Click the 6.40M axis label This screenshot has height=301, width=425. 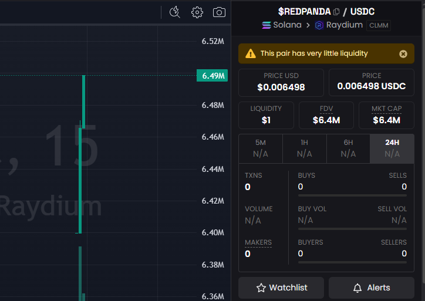coord(212,232)
